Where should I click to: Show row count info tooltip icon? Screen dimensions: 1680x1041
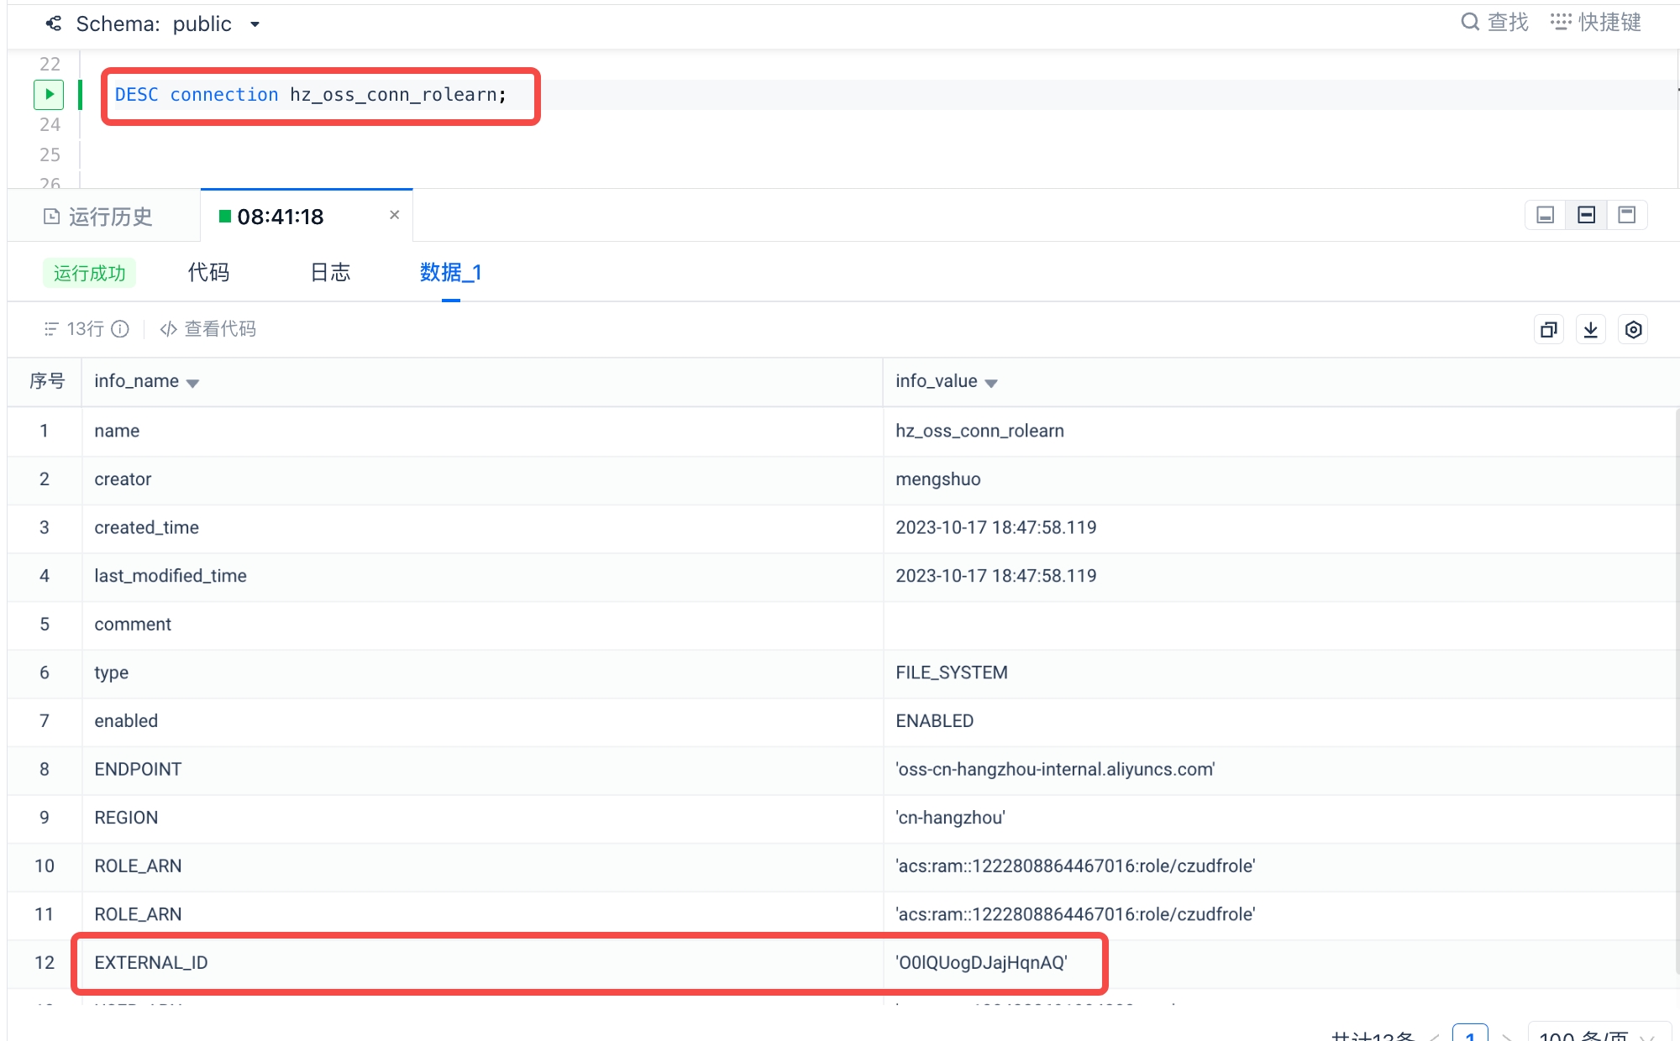121,329
